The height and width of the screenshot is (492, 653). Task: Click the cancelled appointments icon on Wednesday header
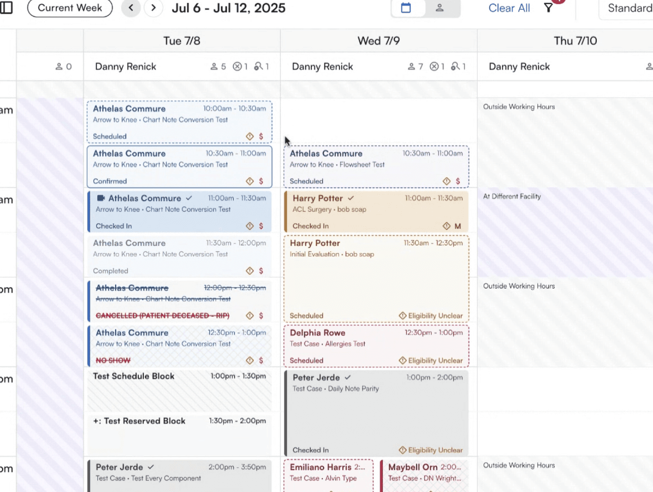(x=434, y=66)
